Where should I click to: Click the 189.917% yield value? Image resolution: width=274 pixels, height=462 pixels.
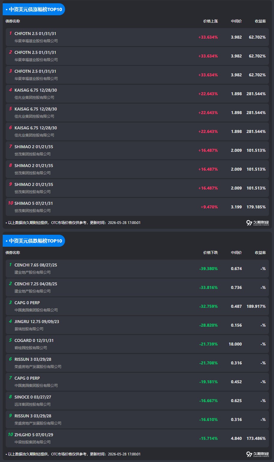click(256, 306)
